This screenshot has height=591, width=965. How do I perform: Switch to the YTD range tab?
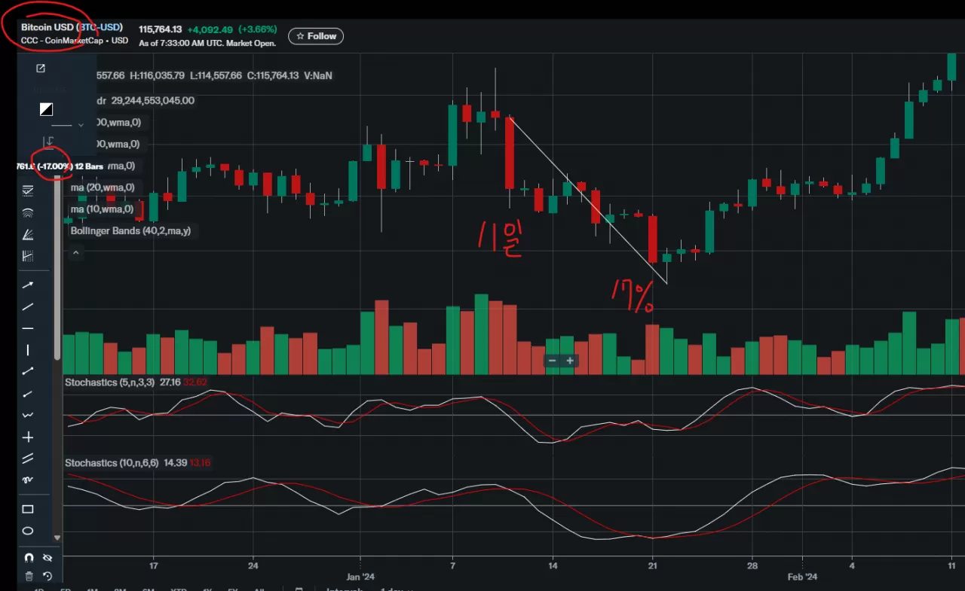click(177, 589)
